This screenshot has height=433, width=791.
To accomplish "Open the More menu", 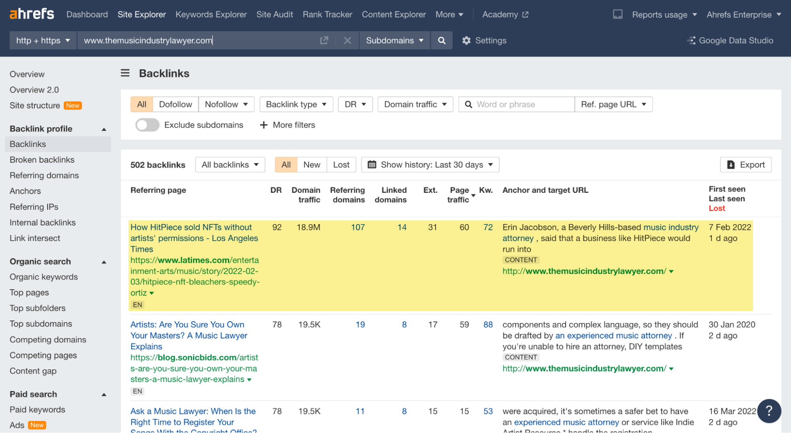I will (449, 14).
